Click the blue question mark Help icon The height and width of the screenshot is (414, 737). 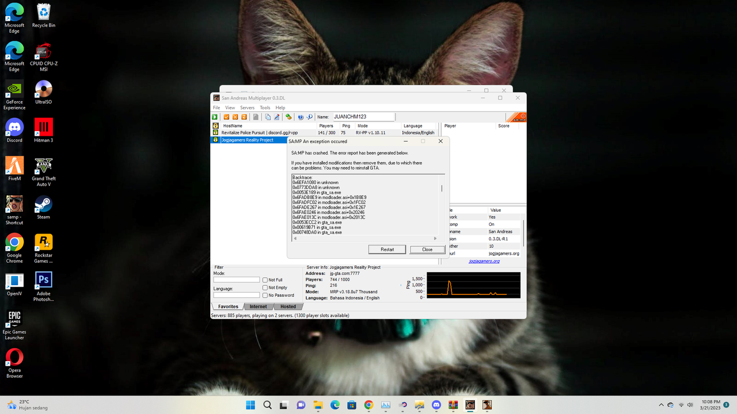point(301,117)
